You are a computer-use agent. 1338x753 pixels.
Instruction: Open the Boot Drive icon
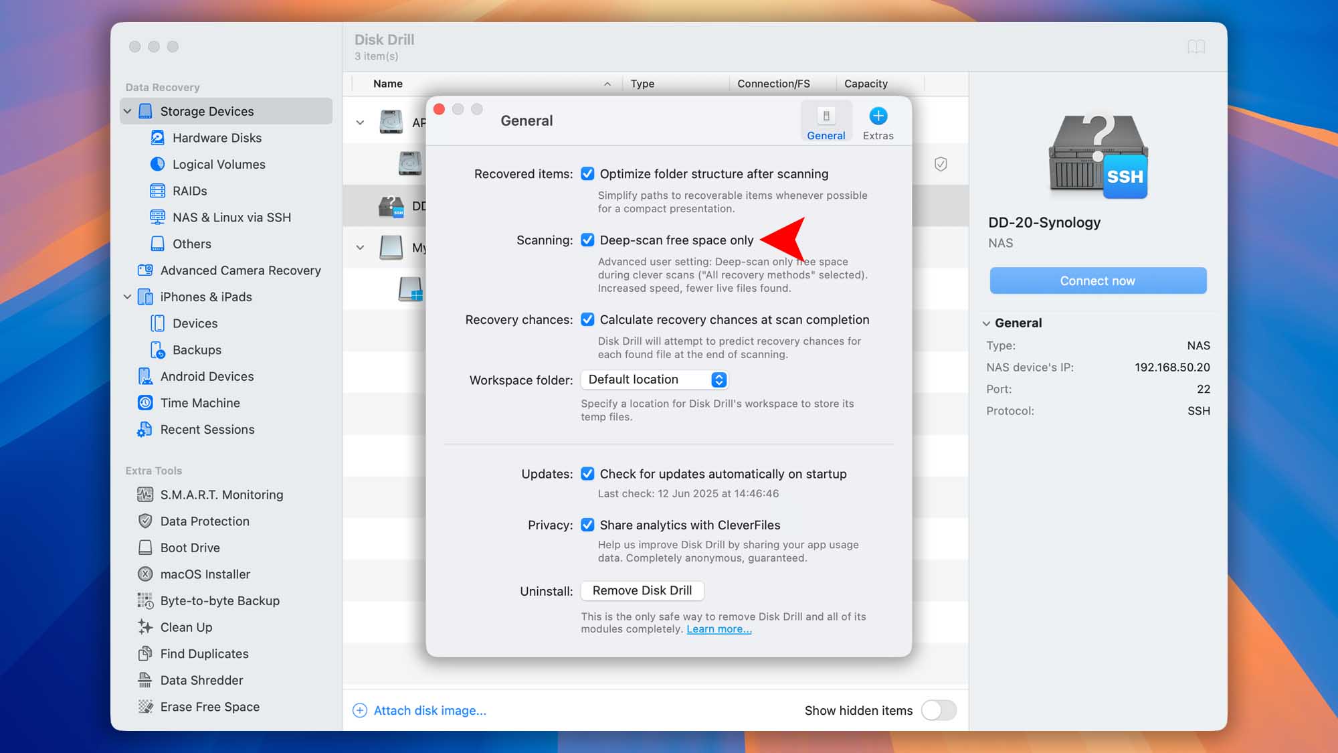[x=145, y=548]
